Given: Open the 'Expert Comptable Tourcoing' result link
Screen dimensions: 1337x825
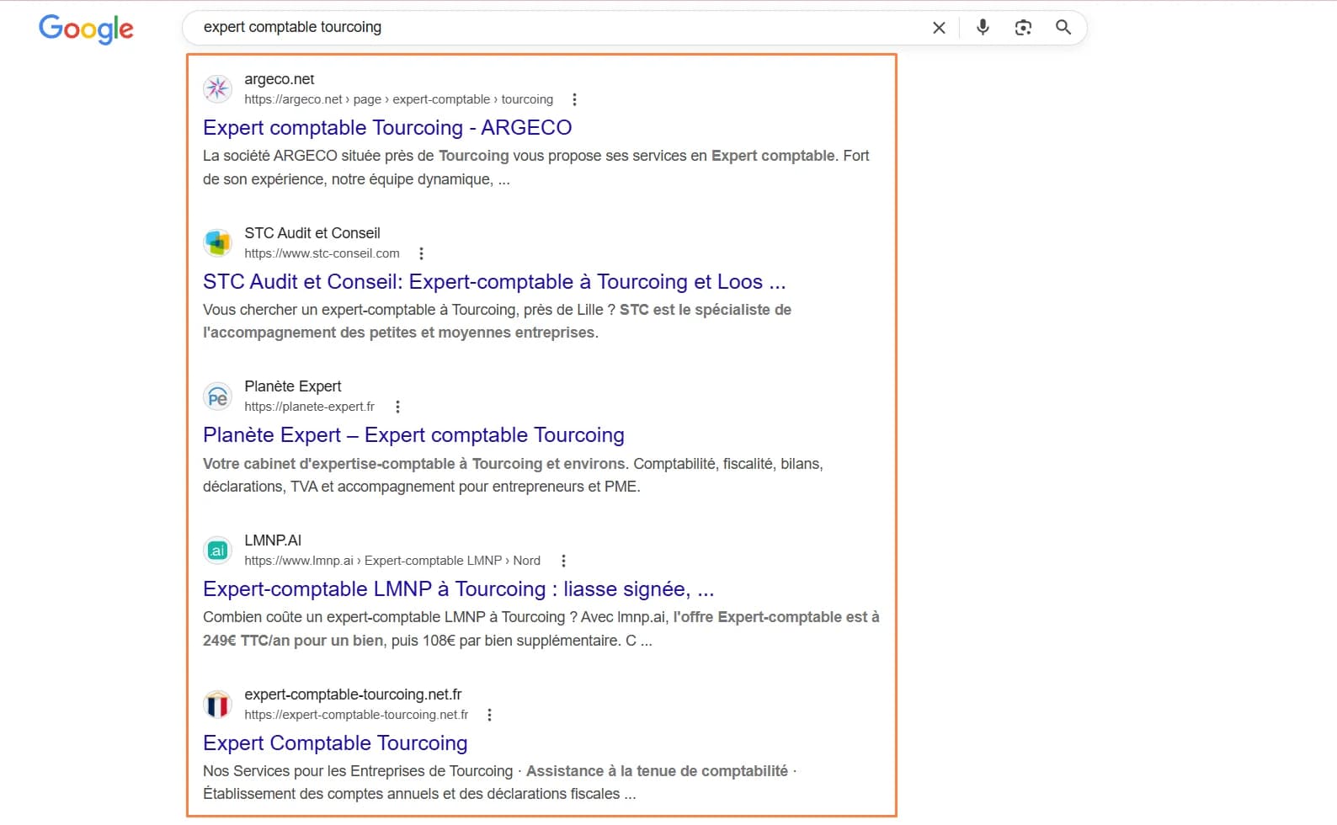Looking at the screenshot, I should 335,742.
